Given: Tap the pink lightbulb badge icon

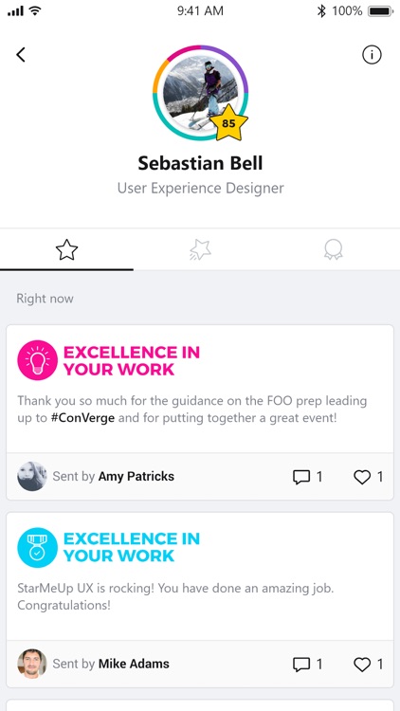Looking at the screenshot, I should [x=37, y=360].
